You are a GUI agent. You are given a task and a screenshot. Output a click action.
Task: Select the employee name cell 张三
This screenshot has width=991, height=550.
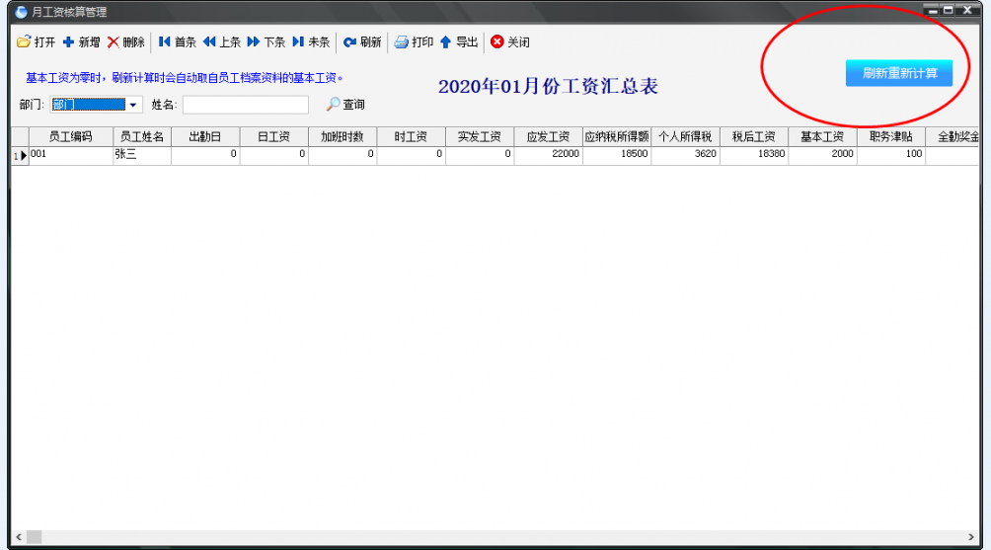[142, 155]
